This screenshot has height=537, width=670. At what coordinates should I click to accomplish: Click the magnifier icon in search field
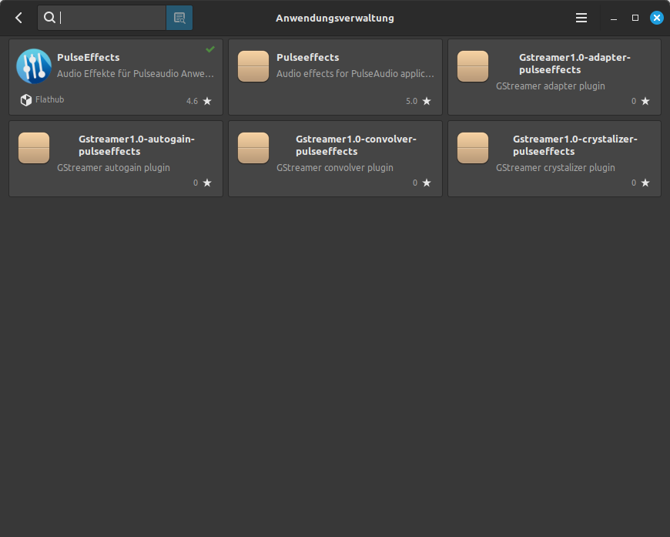49,18
